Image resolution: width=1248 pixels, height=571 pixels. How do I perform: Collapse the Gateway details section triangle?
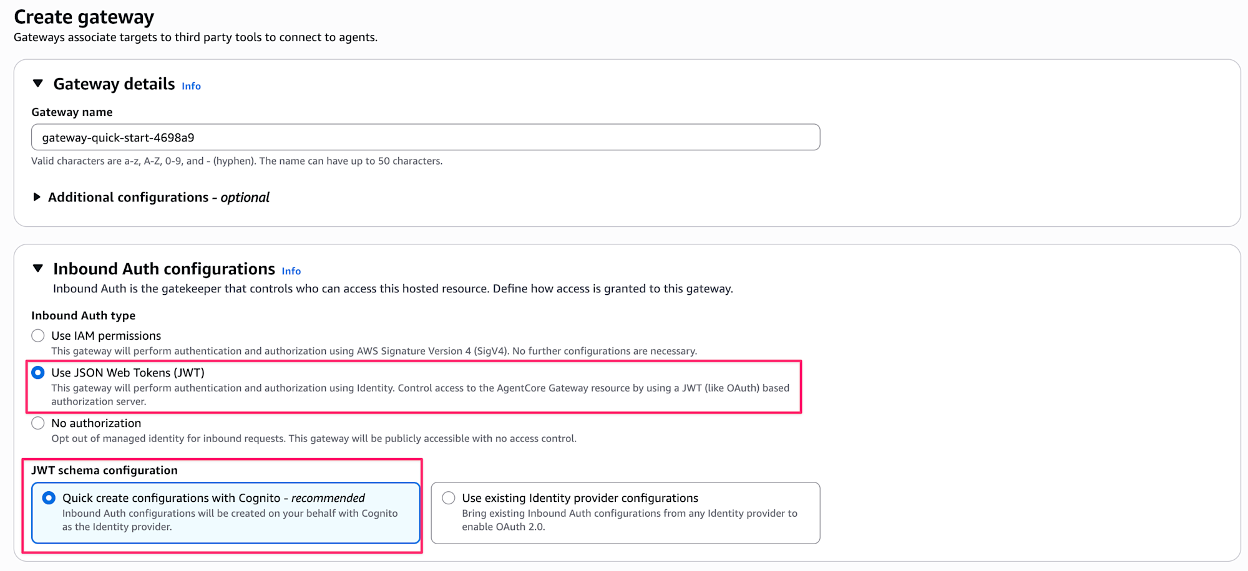coord(38,84)
